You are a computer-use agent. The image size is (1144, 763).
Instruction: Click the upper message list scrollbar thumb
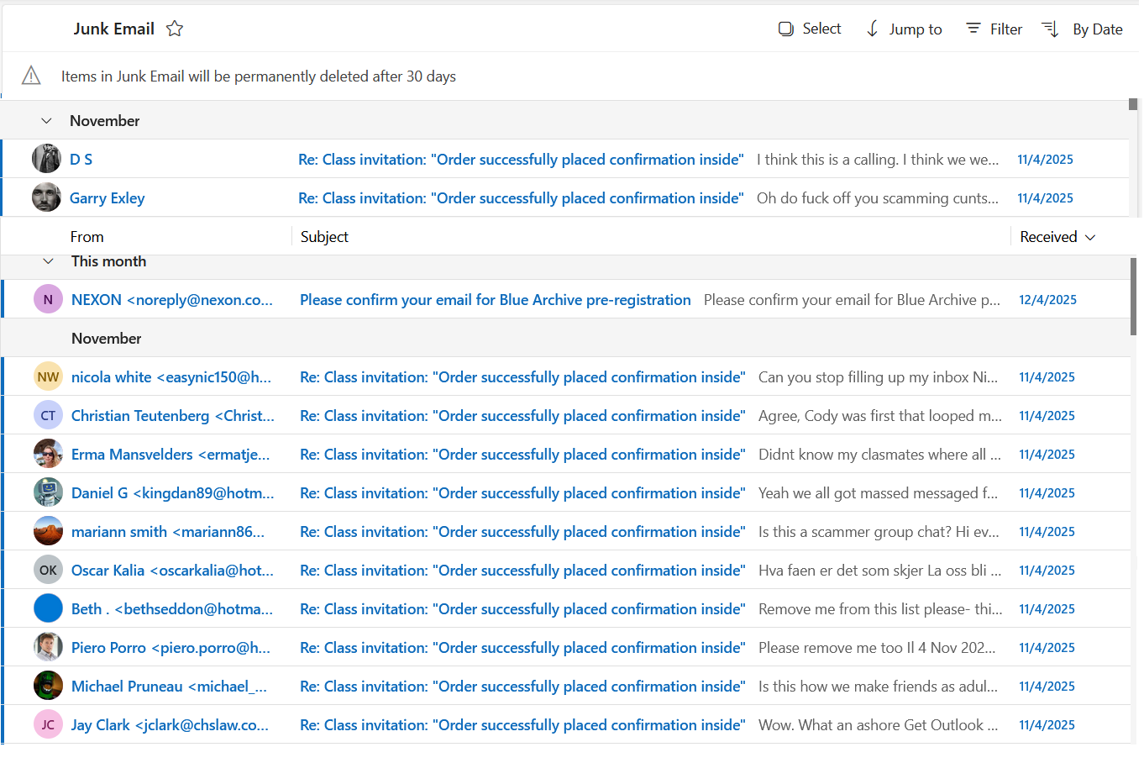1134,105
